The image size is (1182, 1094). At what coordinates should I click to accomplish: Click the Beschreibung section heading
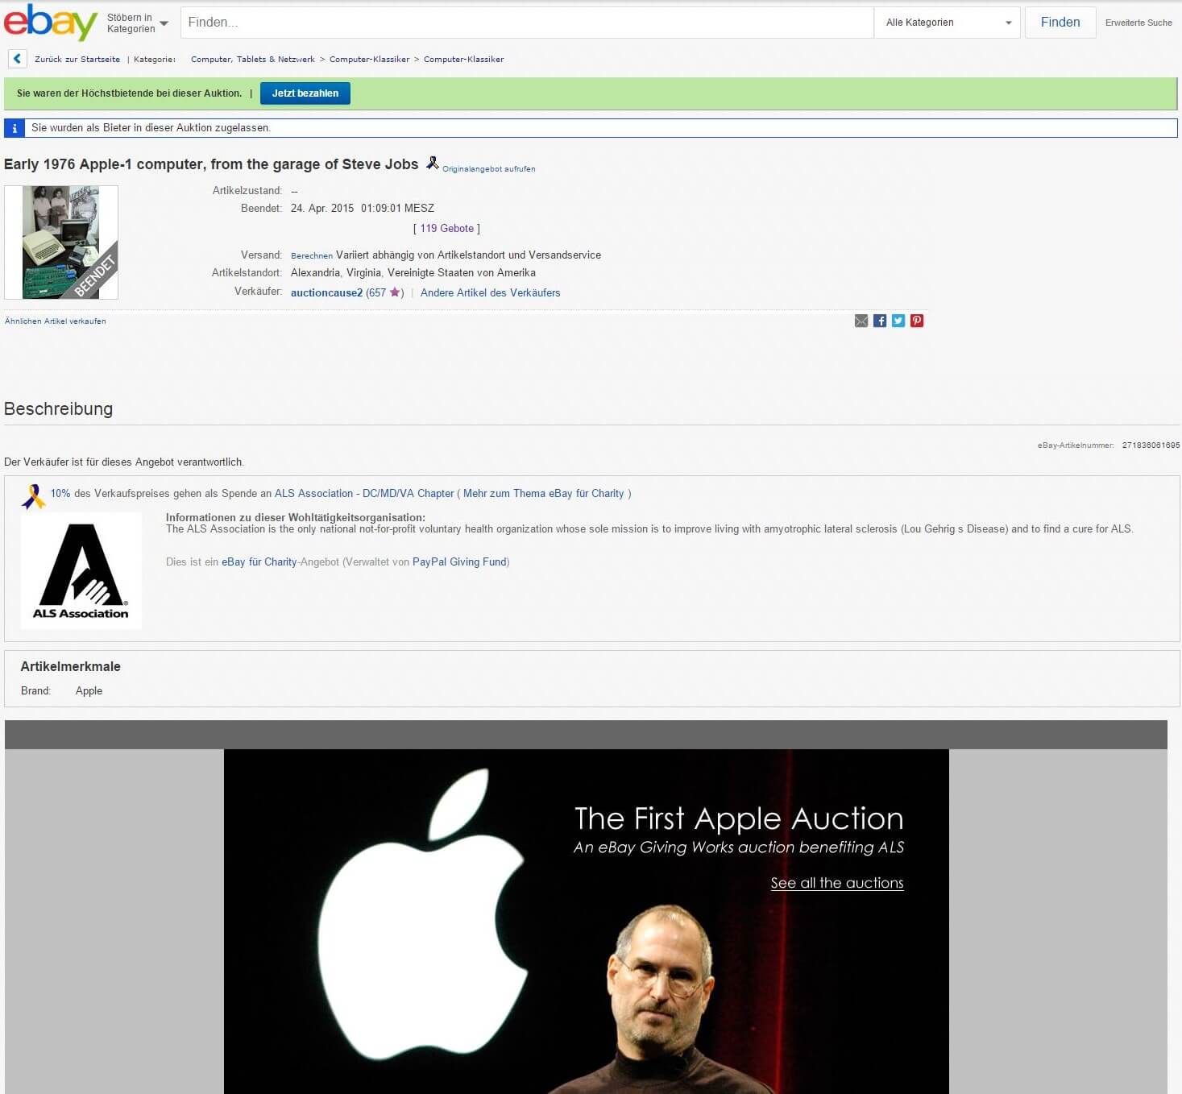click(58, 408)
